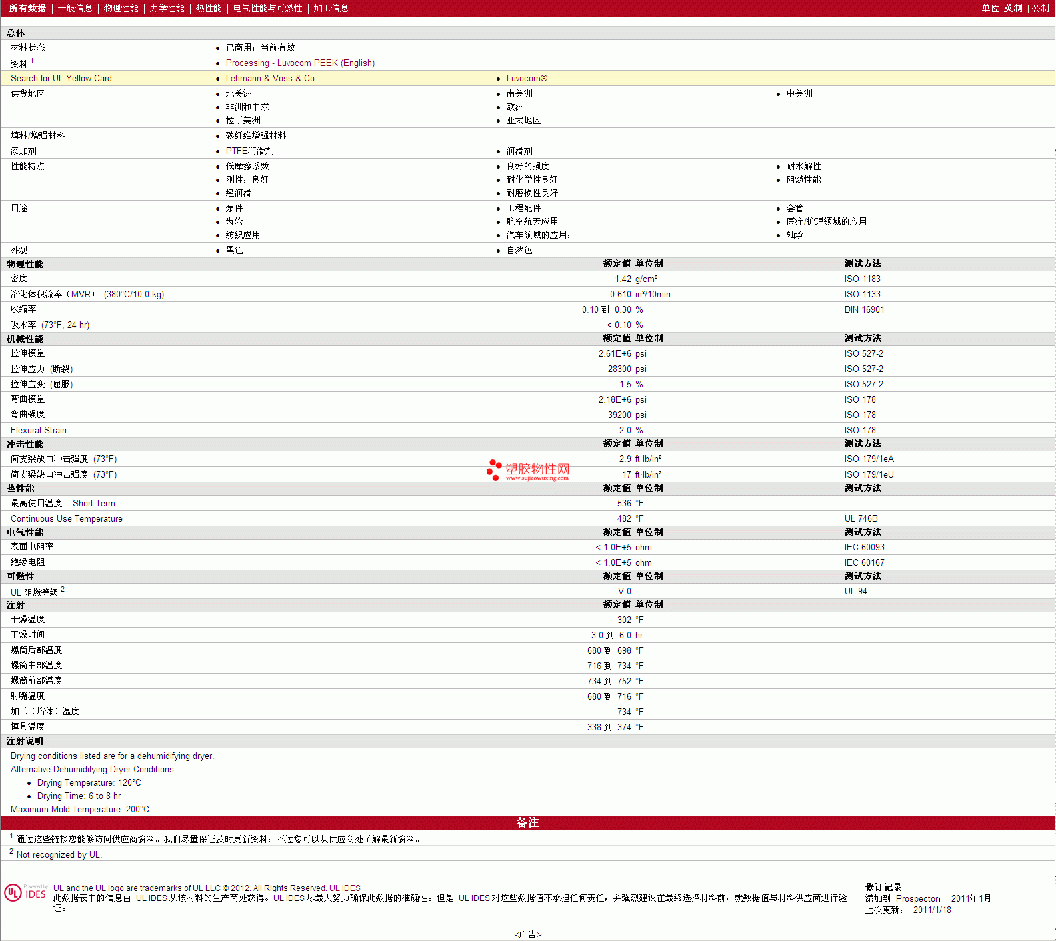
Task: Click ISO 179/1eA test method
Action: [x=869, y=459]
